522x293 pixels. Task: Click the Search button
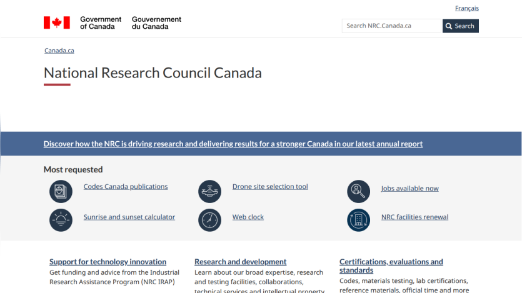(x=460, y=26)
